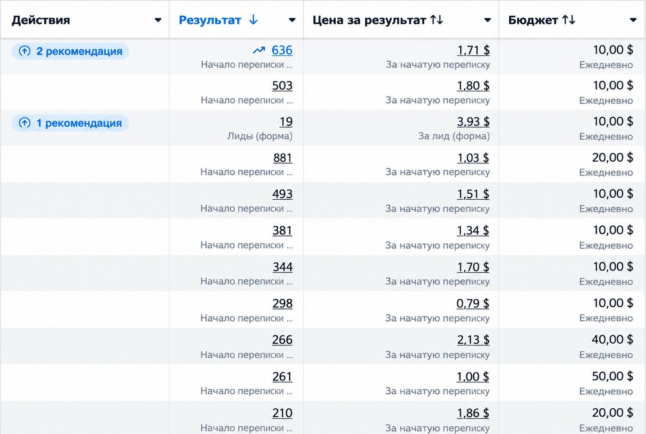The image size is (646, 434).
Task: Click the Лиды (форма) result label
Action: coord(260,136)
